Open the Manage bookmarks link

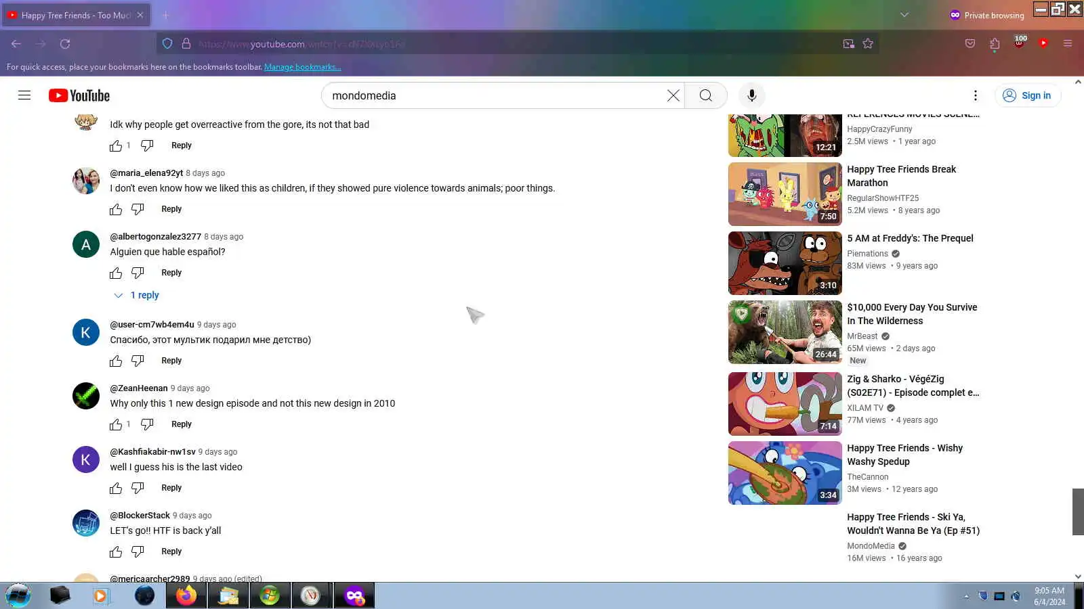(303, 67)
